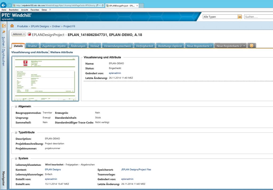Screen dimensions: 273x190
Task: Open the Aktionen dropdown menu
Action: pos(19,34)
